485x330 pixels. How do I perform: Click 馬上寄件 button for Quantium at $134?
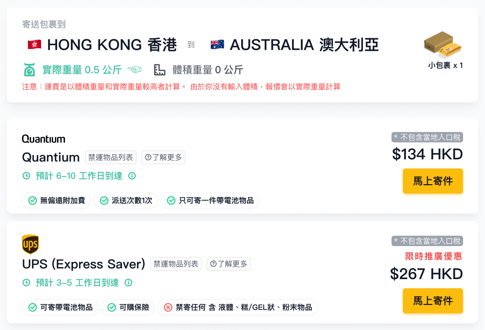pos(433,181)
